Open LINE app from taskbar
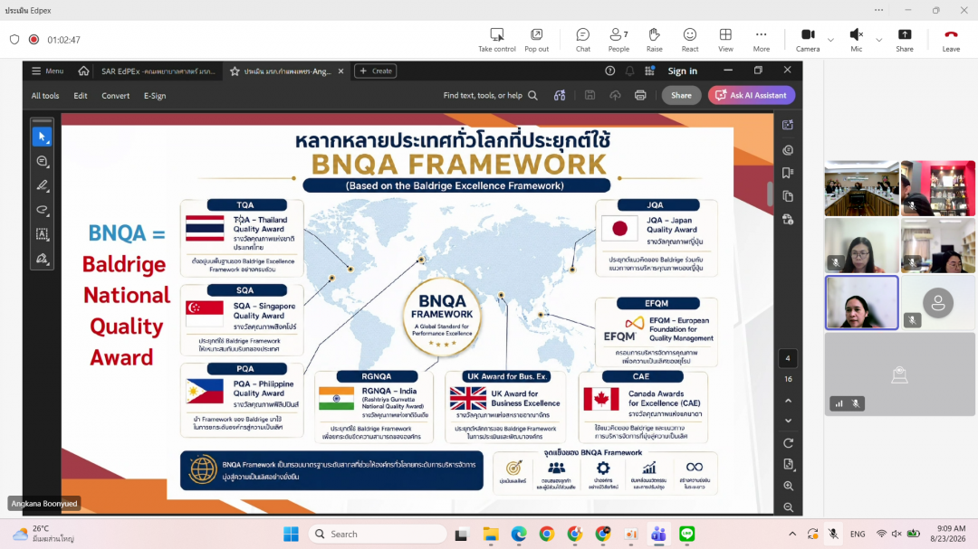The image size is (978, 549). [x=686, y=534]
